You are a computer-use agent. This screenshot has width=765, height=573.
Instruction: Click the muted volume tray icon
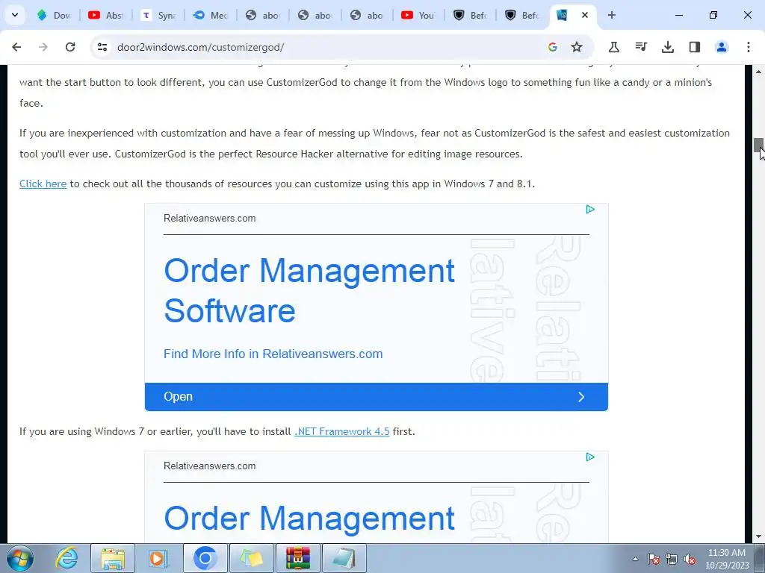690,559
